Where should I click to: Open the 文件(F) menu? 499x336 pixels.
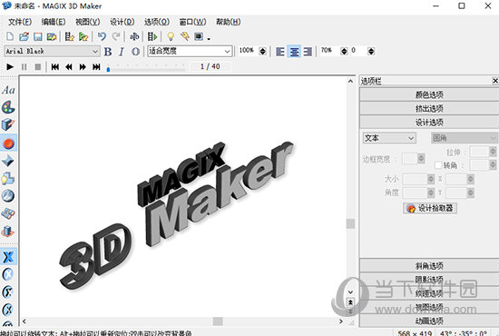[20, 22]
